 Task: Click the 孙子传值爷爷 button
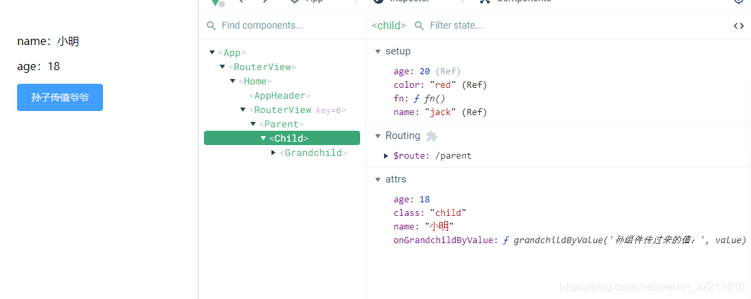(60, 97)
